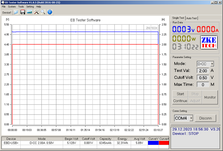The width and height of the screenshot is (223, 151).
Task: Click the open folder toolbar icon
Action: (x=16, y=12)
